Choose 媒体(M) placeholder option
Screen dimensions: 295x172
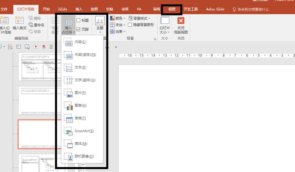(82, 144)
